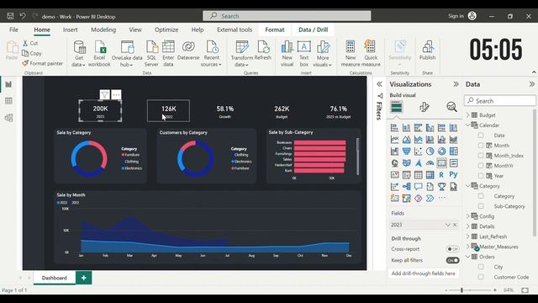Expand the Config table
Viewport: 538px width, 303px height.
click(467, 216)
